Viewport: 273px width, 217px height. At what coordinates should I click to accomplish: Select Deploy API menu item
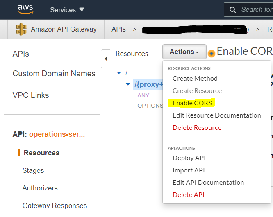click(189, 158)
